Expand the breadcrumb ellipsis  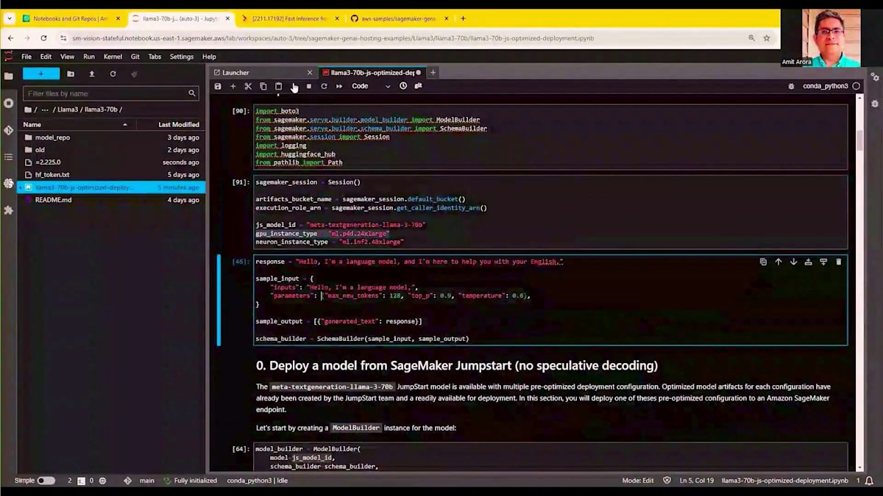pos(46,109)
